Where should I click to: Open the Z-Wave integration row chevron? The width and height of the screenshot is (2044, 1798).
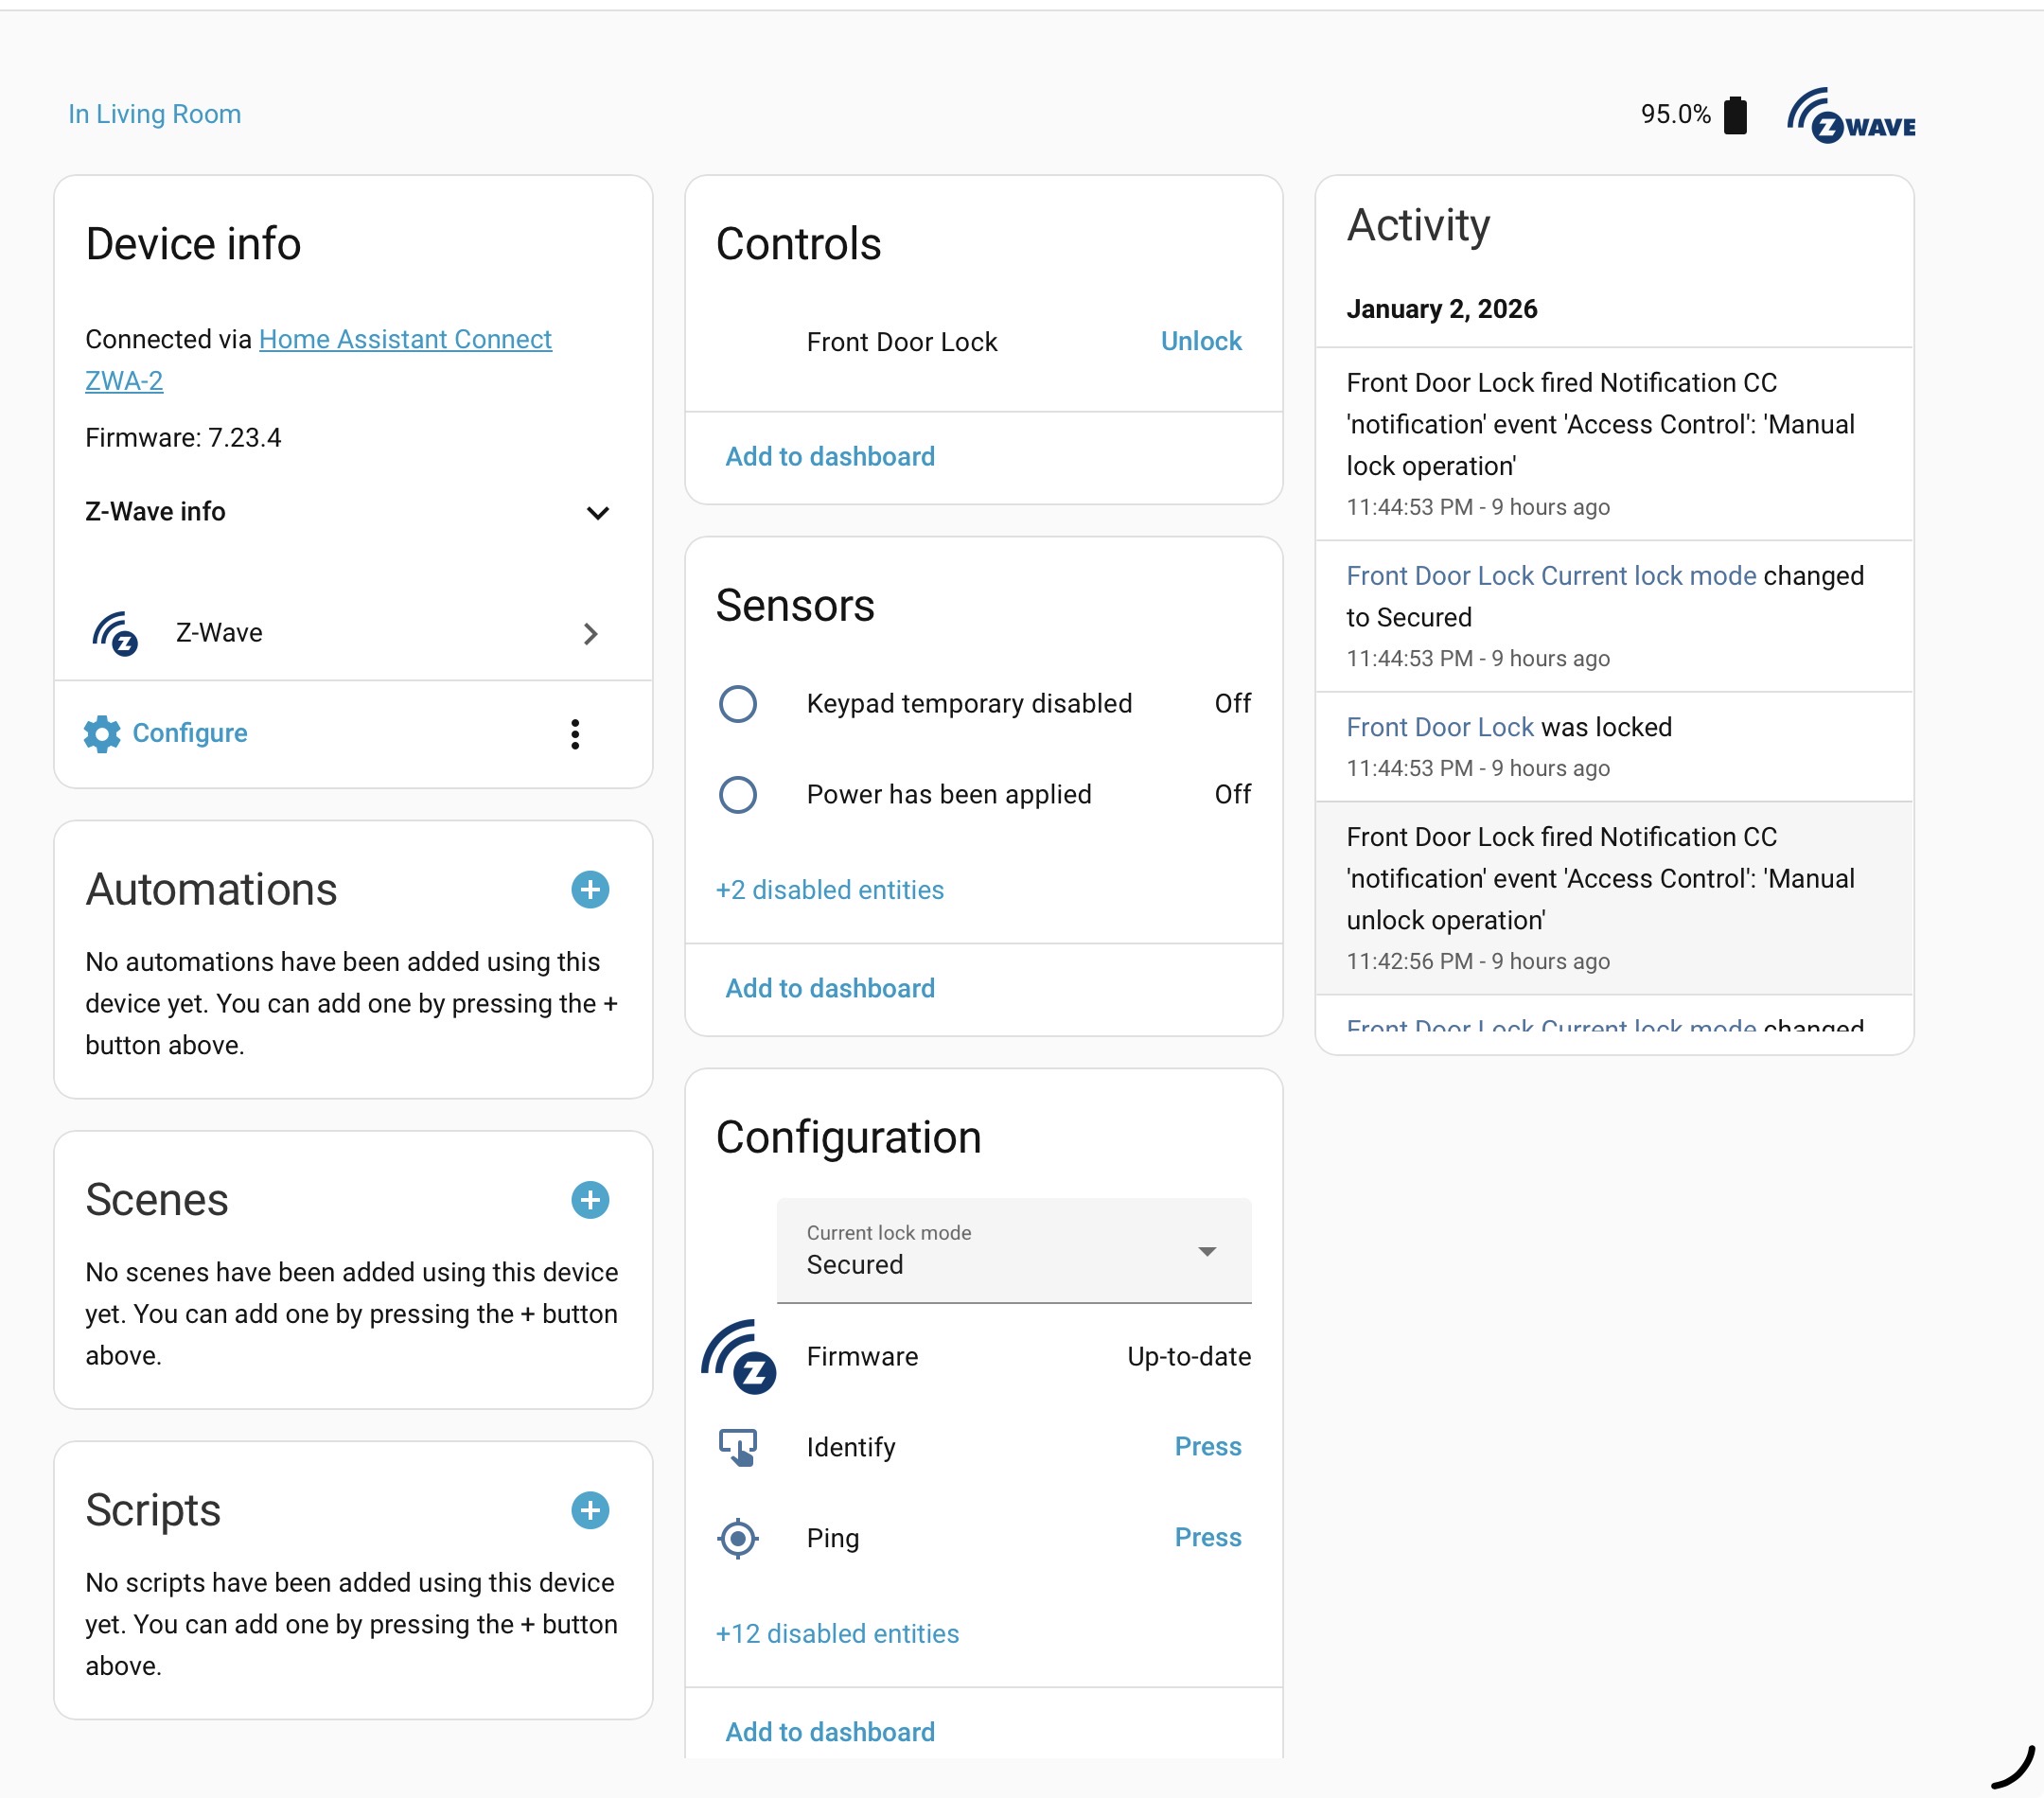pyautogui.click(x=590, y=633)
